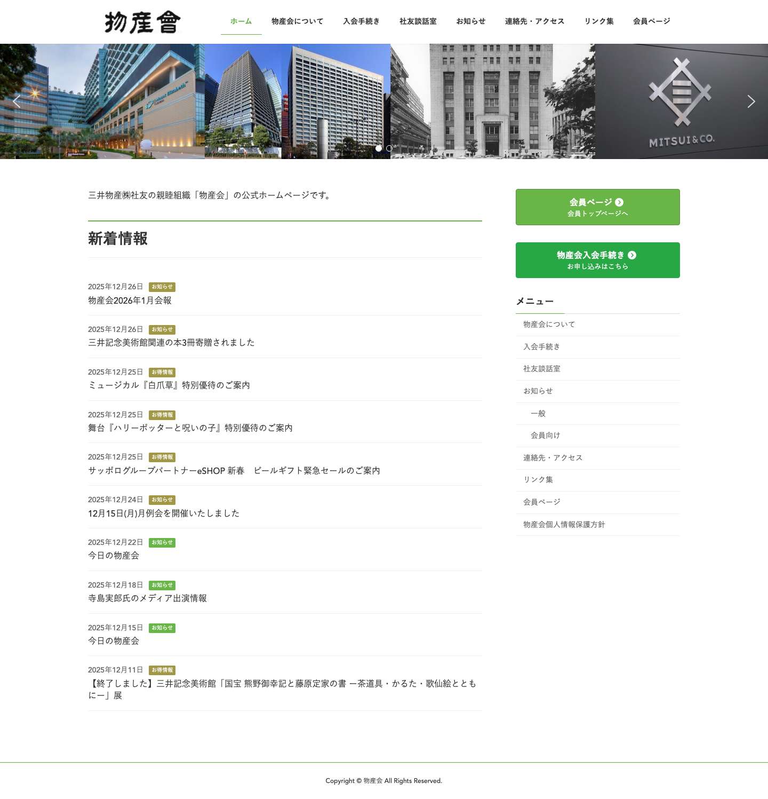Click the お知らせ badge on the 寺島実郎氏 entry

point(162,585)
